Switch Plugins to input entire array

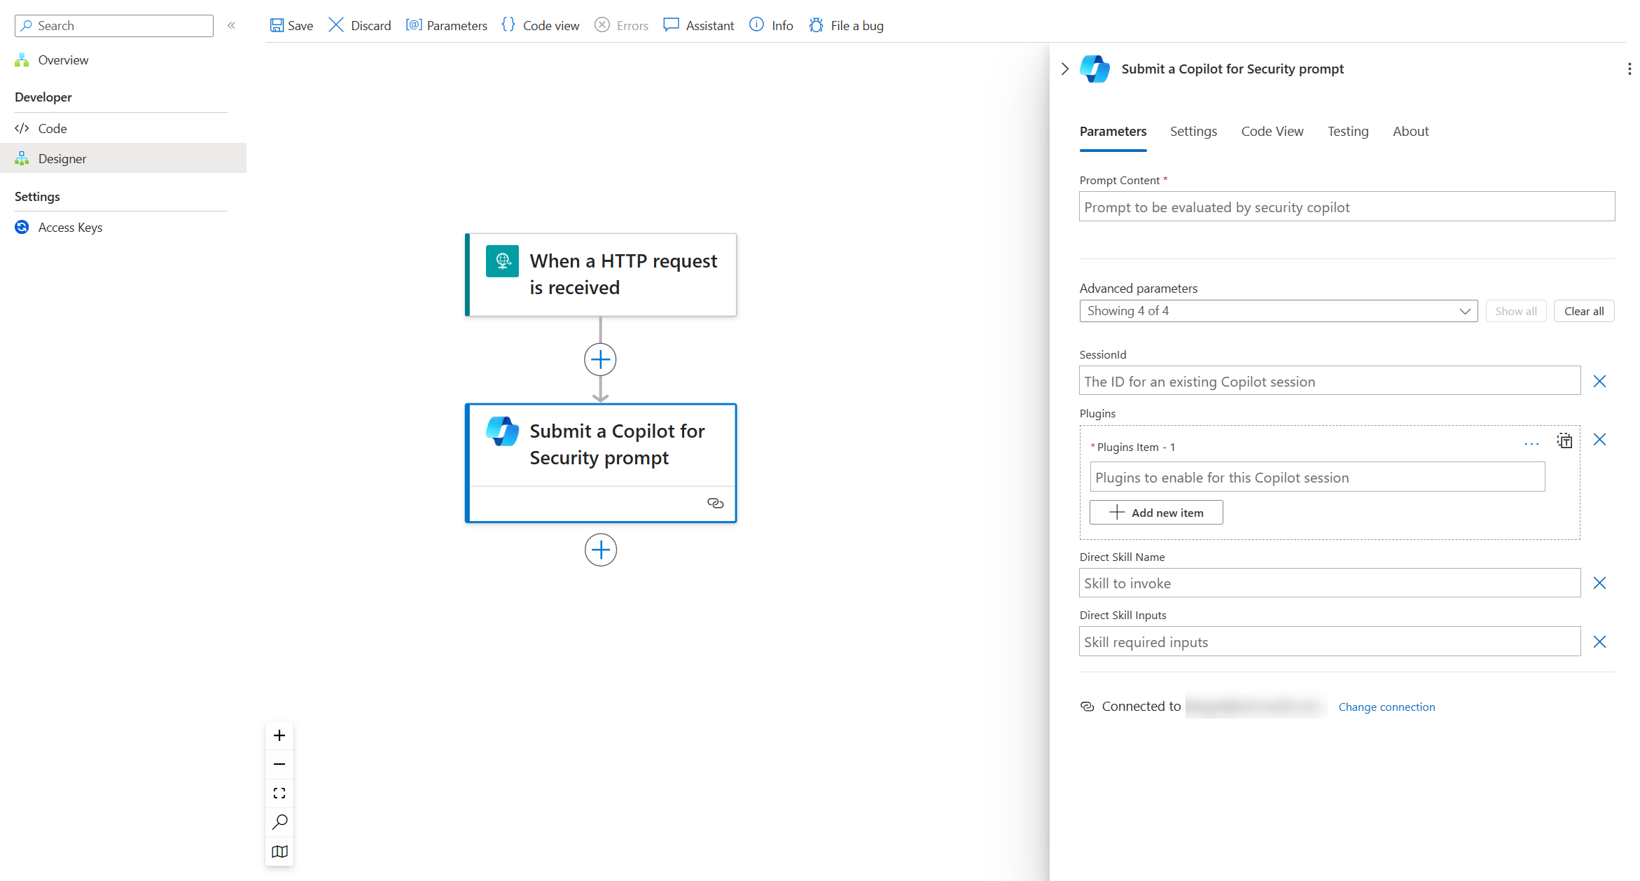point(1564,440)
